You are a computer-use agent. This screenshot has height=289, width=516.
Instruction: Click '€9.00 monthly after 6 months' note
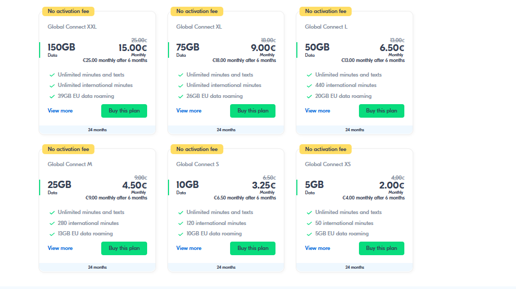(x=116, y=198)
